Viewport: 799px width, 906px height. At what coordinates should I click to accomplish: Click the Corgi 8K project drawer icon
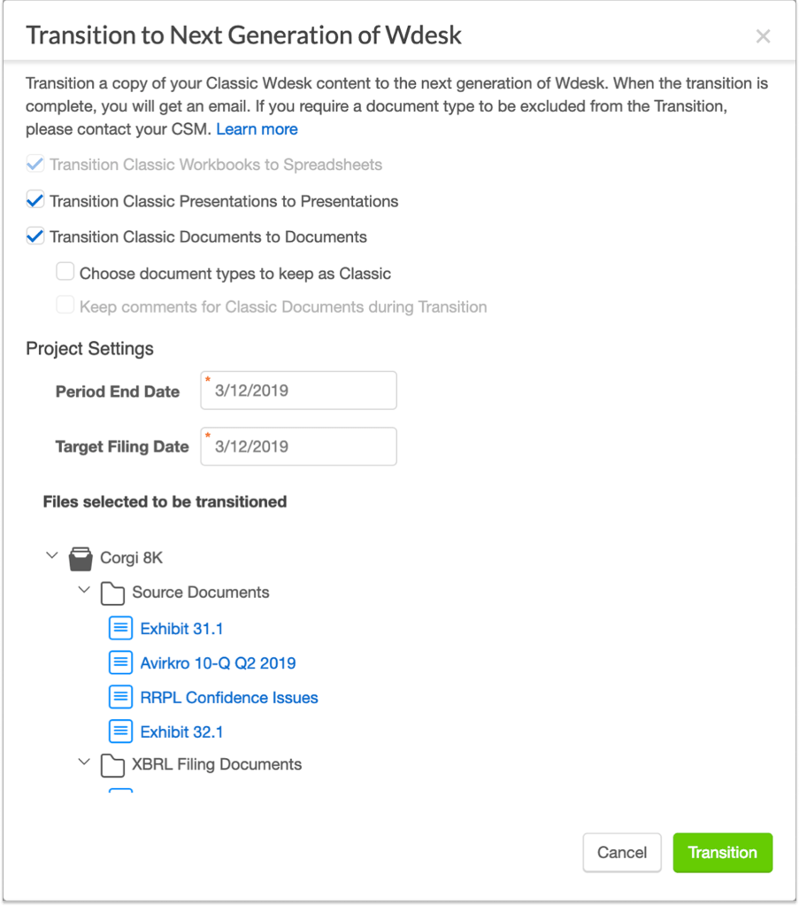tap(81, 558)
